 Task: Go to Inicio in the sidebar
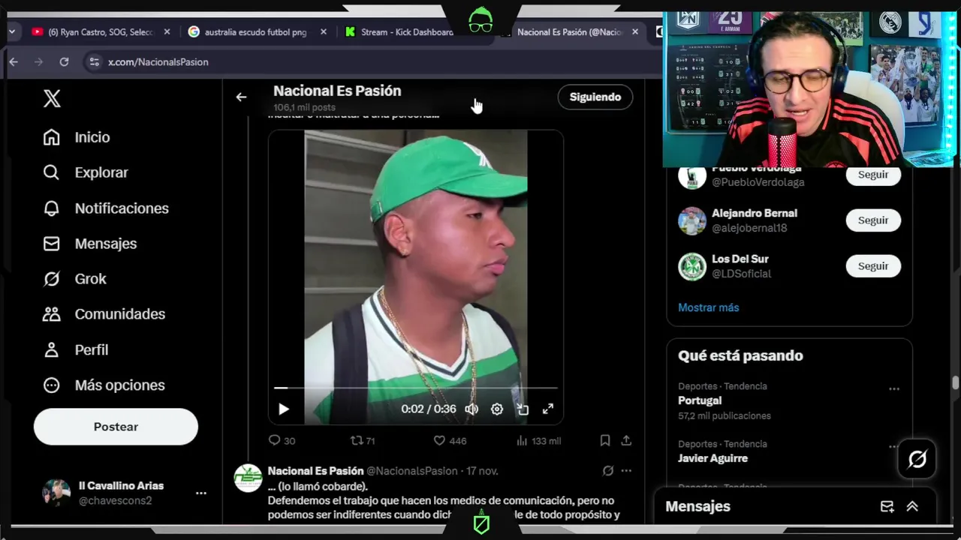click(77, 137)
